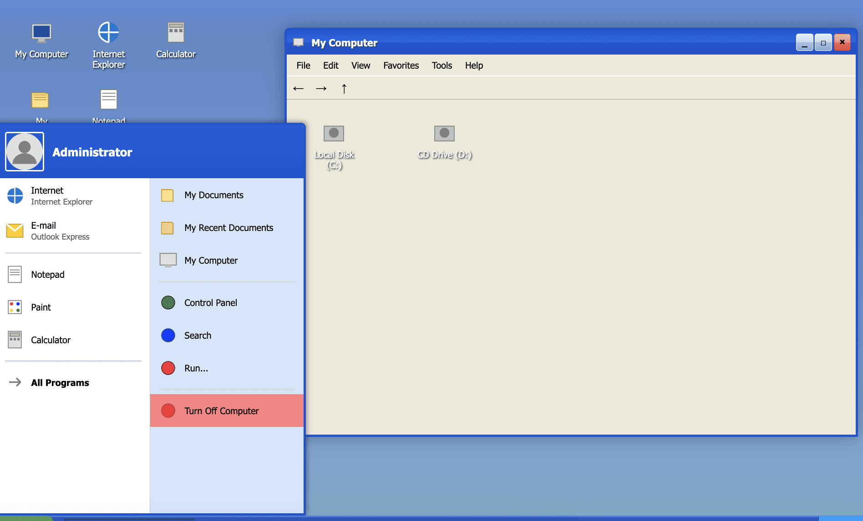Click the Administrator account picture

pos(24,151)
